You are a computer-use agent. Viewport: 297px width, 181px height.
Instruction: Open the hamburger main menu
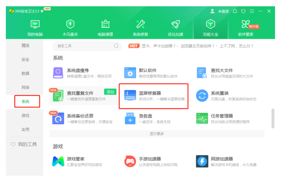click(x=252, y=11)
